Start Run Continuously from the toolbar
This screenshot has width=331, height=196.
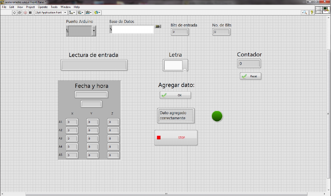(x=20, y=13)
